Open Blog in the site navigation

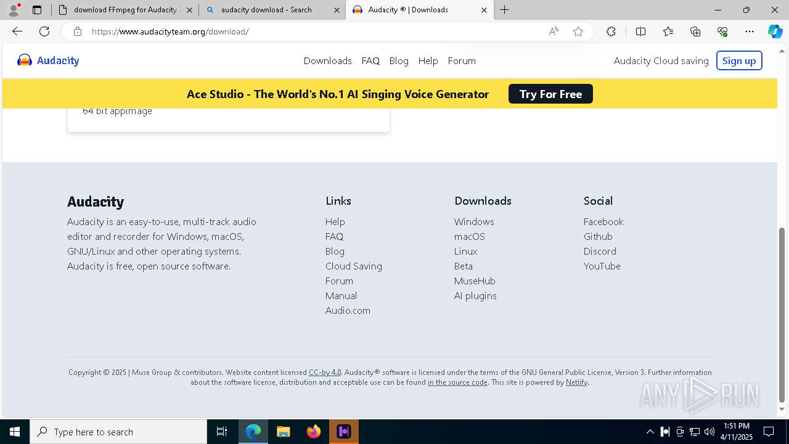click(399, 60)
